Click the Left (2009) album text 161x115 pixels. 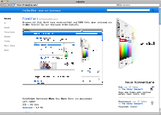[x=29, y=101]
